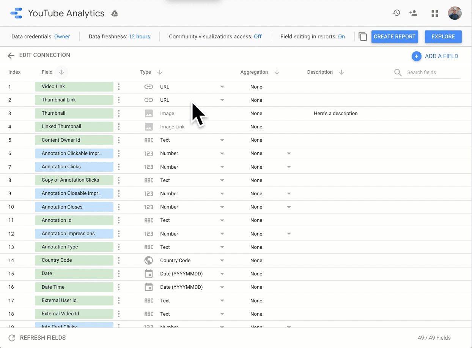
Task: Toggle Field editing in reports setting
Action: point(341,36)
